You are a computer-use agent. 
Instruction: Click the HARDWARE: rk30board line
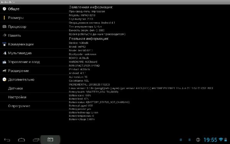click(x=83, y=62)
